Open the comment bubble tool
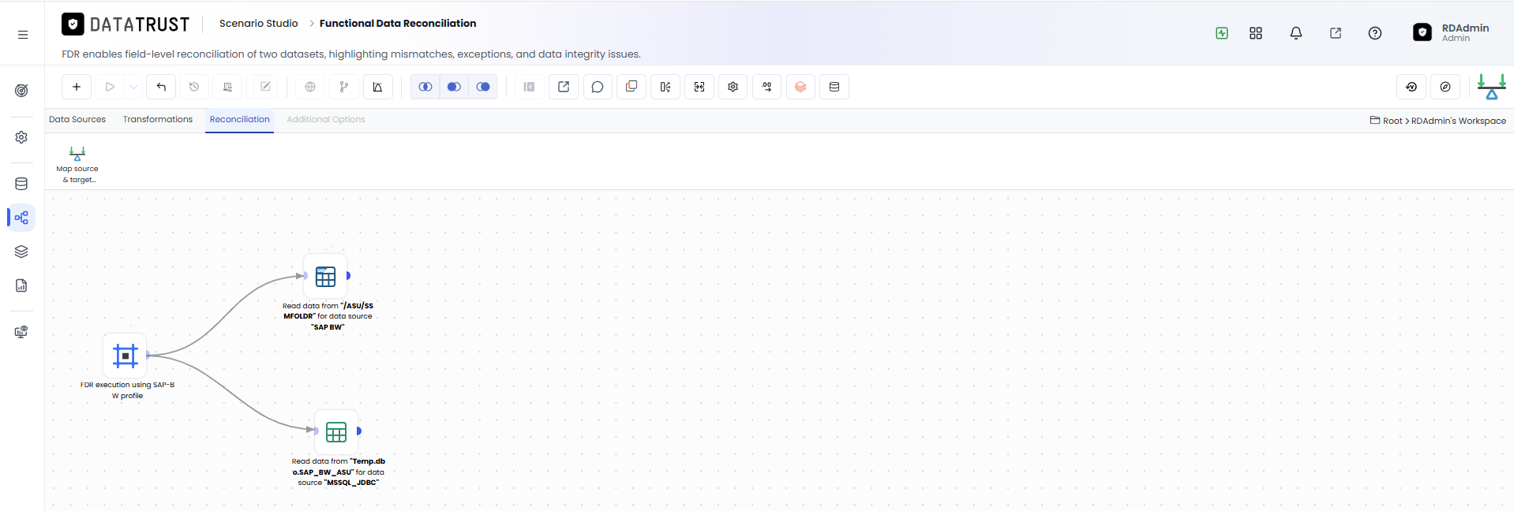Screen dimensions: 1514x511 click(598, 87)
